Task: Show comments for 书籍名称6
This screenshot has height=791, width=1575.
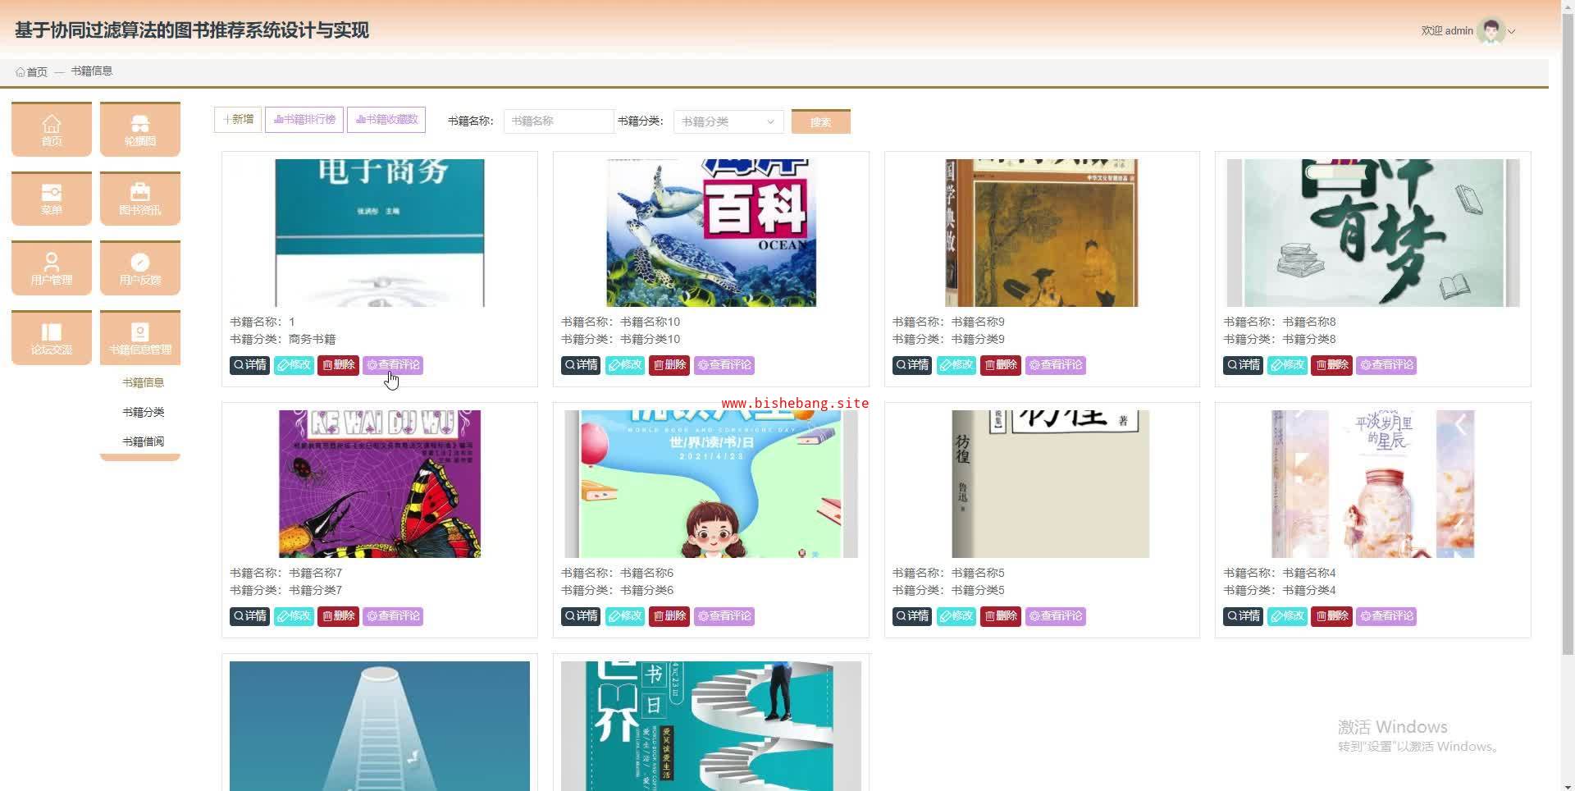Action: pyautogui.click(x=724, y=616)
